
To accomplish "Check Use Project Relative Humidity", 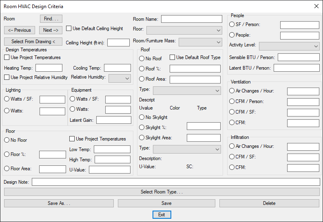I will 7,77.
